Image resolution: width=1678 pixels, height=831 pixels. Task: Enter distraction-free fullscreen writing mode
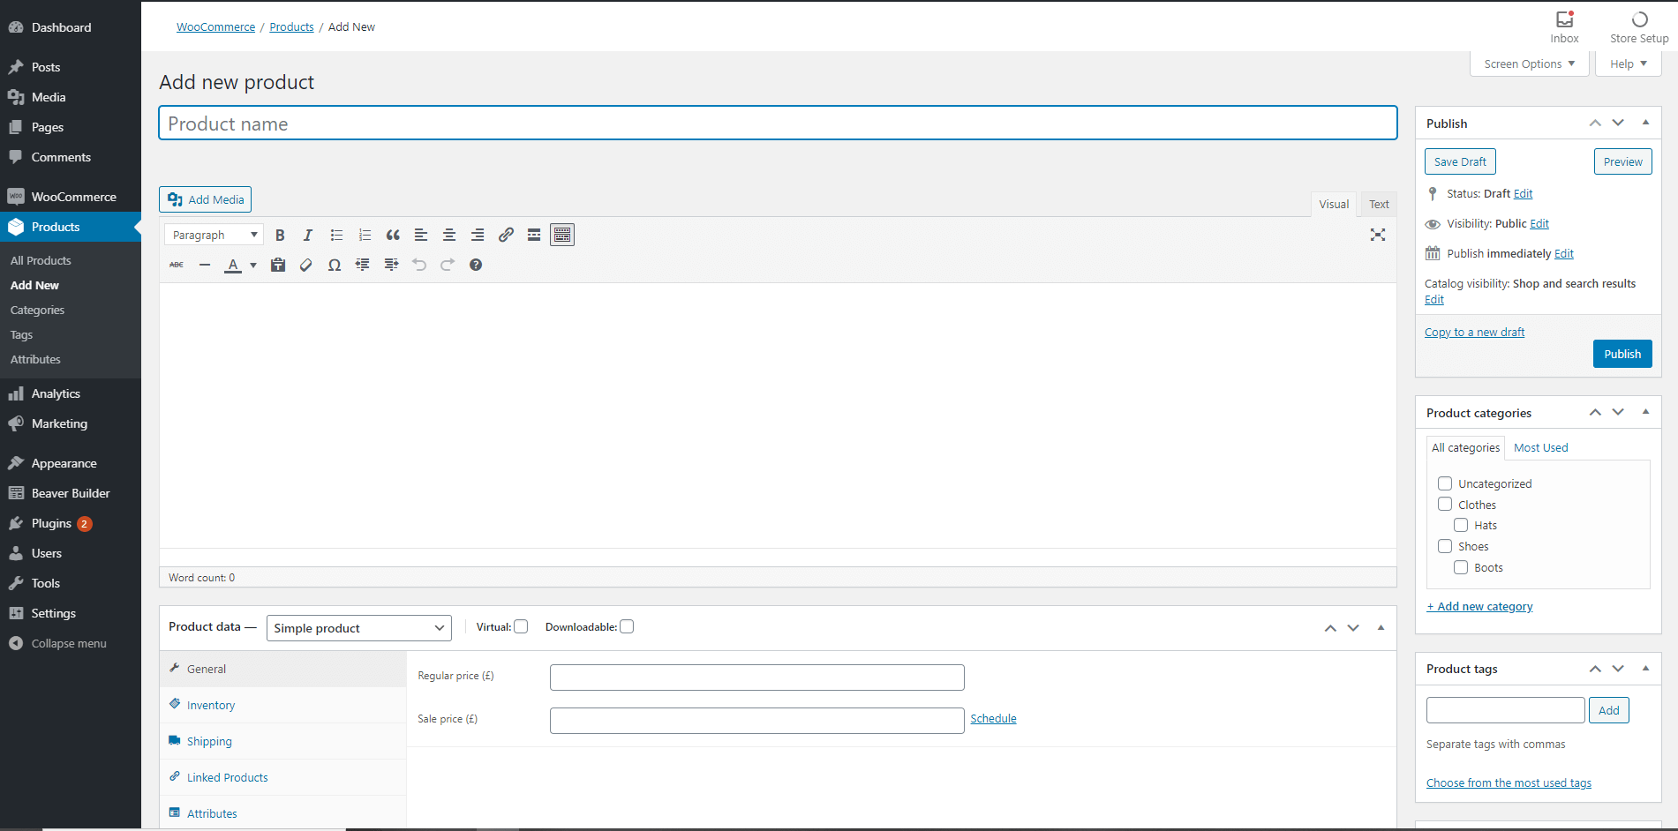1378,235
